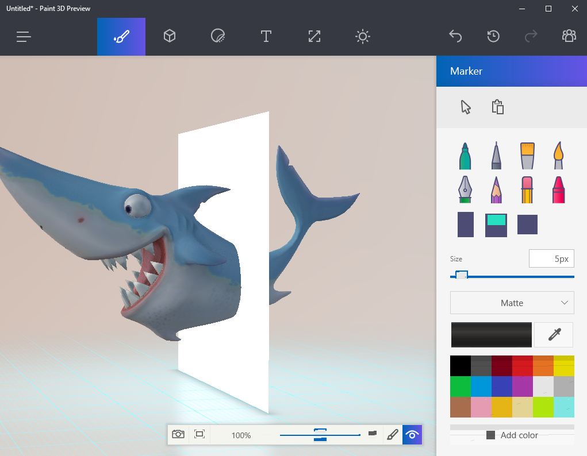Expand the hamburger menu
This screenshot has width=587, height=456.
click(x=24, y=36)
